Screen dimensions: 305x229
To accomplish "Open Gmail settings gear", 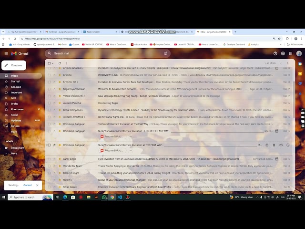I will tap(283, 53).
